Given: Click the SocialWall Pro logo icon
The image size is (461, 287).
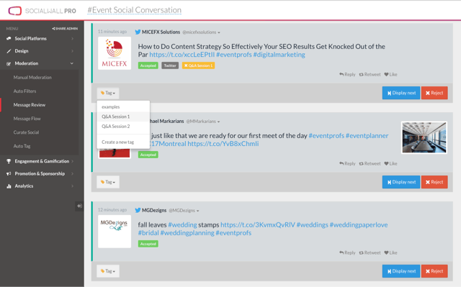Looking at the screenshot, I should pyautogui.click(x=15, y=11).
